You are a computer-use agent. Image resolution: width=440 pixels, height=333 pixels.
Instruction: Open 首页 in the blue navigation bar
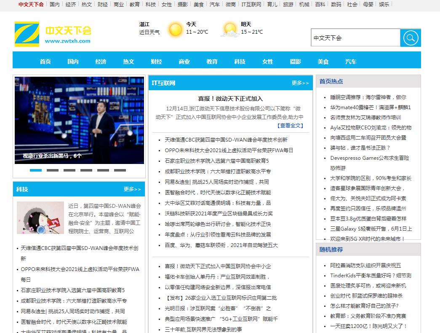click(45, 62)
